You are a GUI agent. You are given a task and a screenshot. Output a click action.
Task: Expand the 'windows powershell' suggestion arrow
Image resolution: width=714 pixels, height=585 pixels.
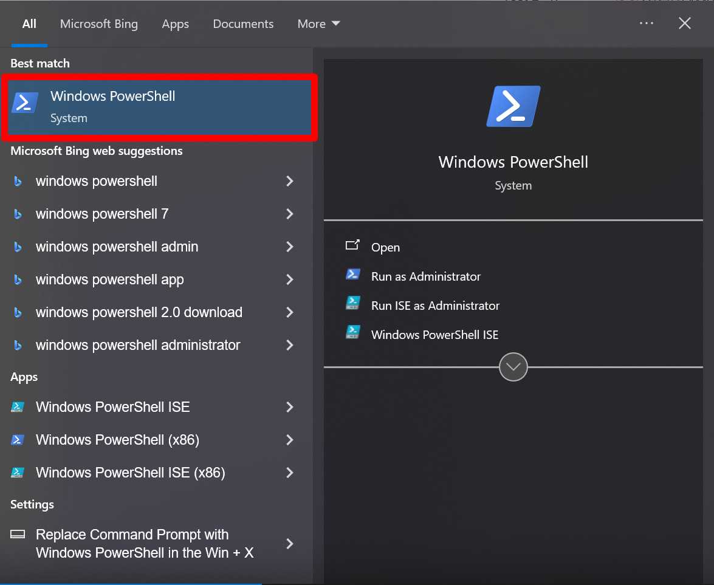[x=290, y=181]
